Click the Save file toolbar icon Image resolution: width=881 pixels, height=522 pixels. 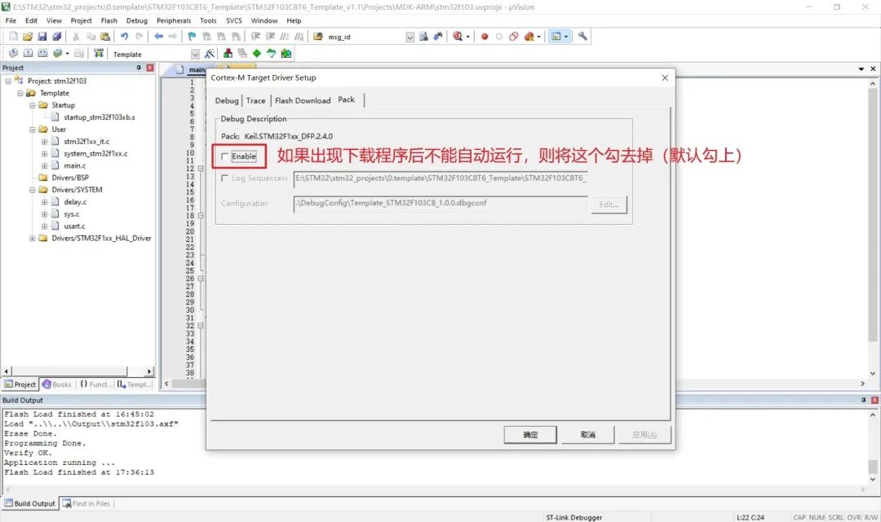tap(42, 37)
